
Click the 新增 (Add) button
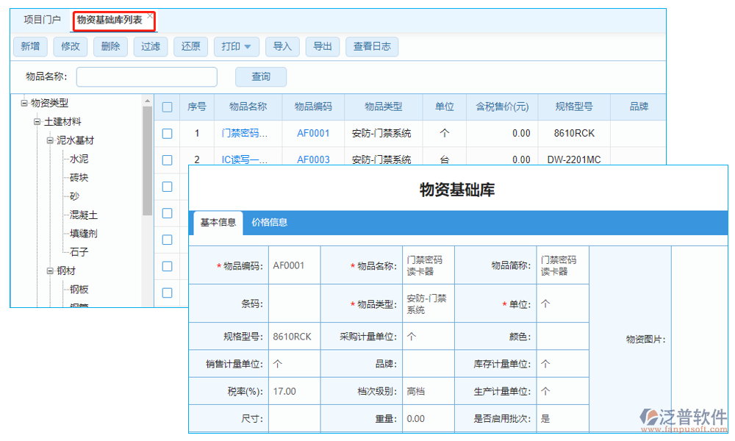pos(30,46)
